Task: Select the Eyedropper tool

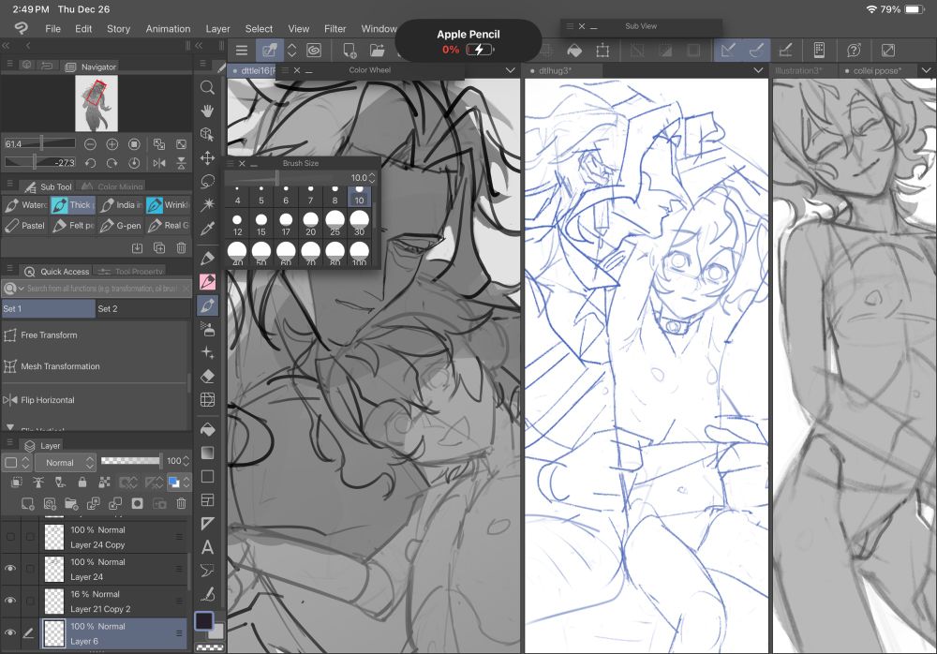Action: [x=207, y=229]
